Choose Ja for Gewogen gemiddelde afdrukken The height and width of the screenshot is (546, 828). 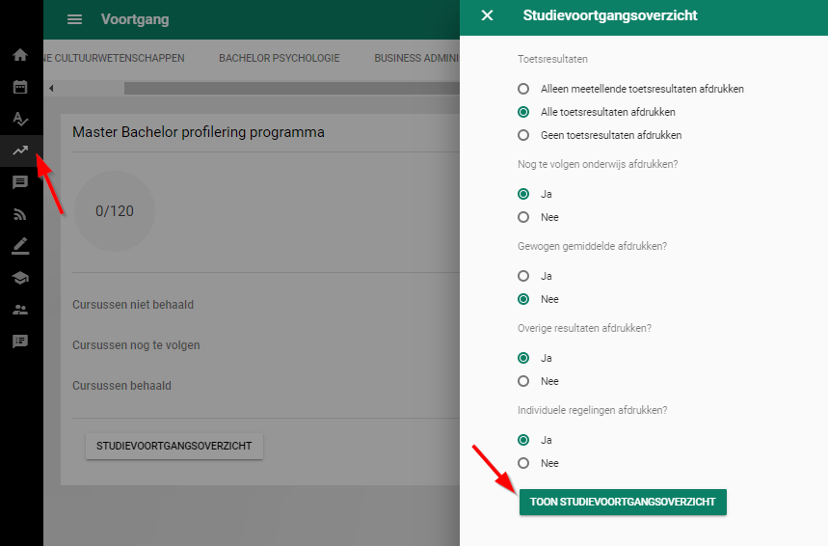pyautogui.click(x=534, y=276)
